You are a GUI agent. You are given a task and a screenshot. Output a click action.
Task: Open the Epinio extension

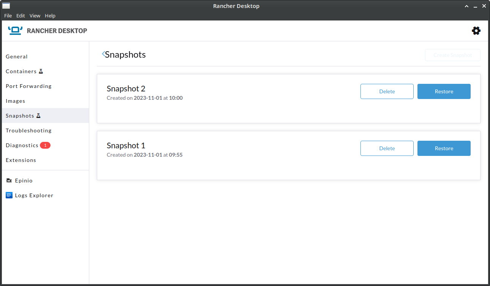tap(45, 181)
